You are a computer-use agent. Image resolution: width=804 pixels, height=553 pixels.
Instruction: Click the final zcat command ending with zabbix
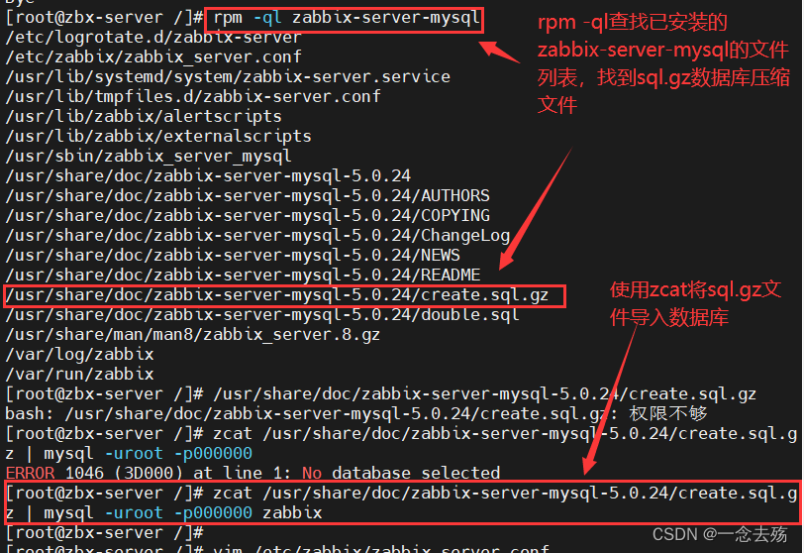pyautogui.click(x=401, y=502)
